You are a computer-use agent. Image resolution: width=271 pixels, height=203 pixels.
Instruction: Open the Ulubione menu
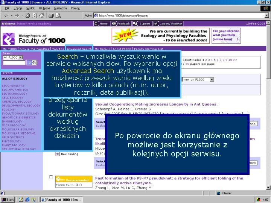click(44, 8)
